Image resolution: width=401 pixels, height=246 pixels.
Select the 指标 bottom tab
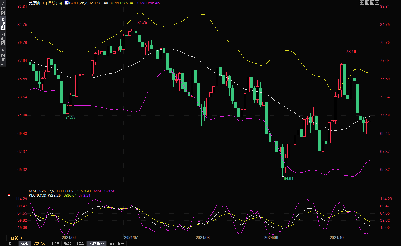[12, 244]
